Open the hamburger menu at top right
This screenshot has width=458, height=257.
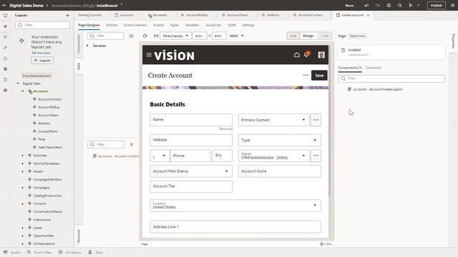[452, 5]
